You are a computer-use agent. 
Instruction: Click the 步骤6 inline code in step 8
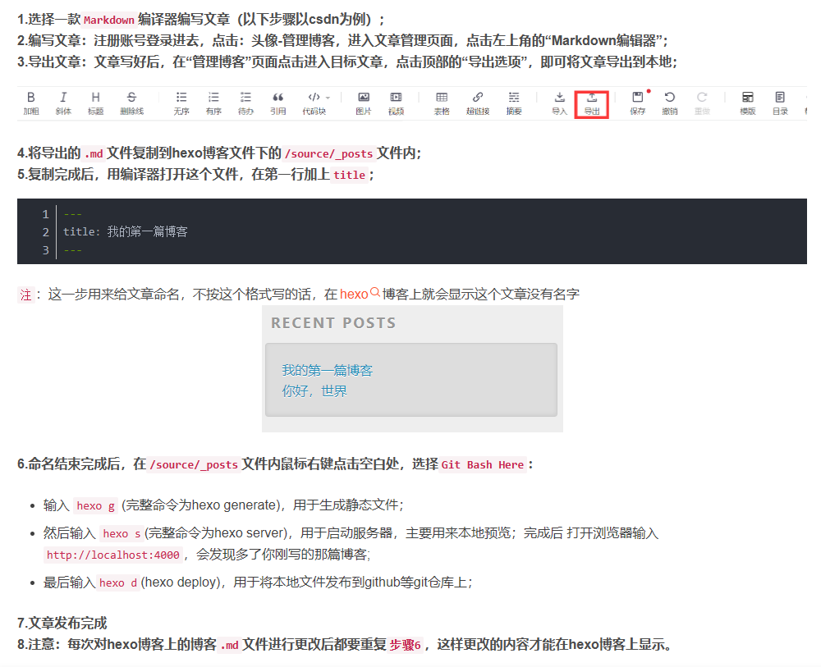[x=406, y=645]
